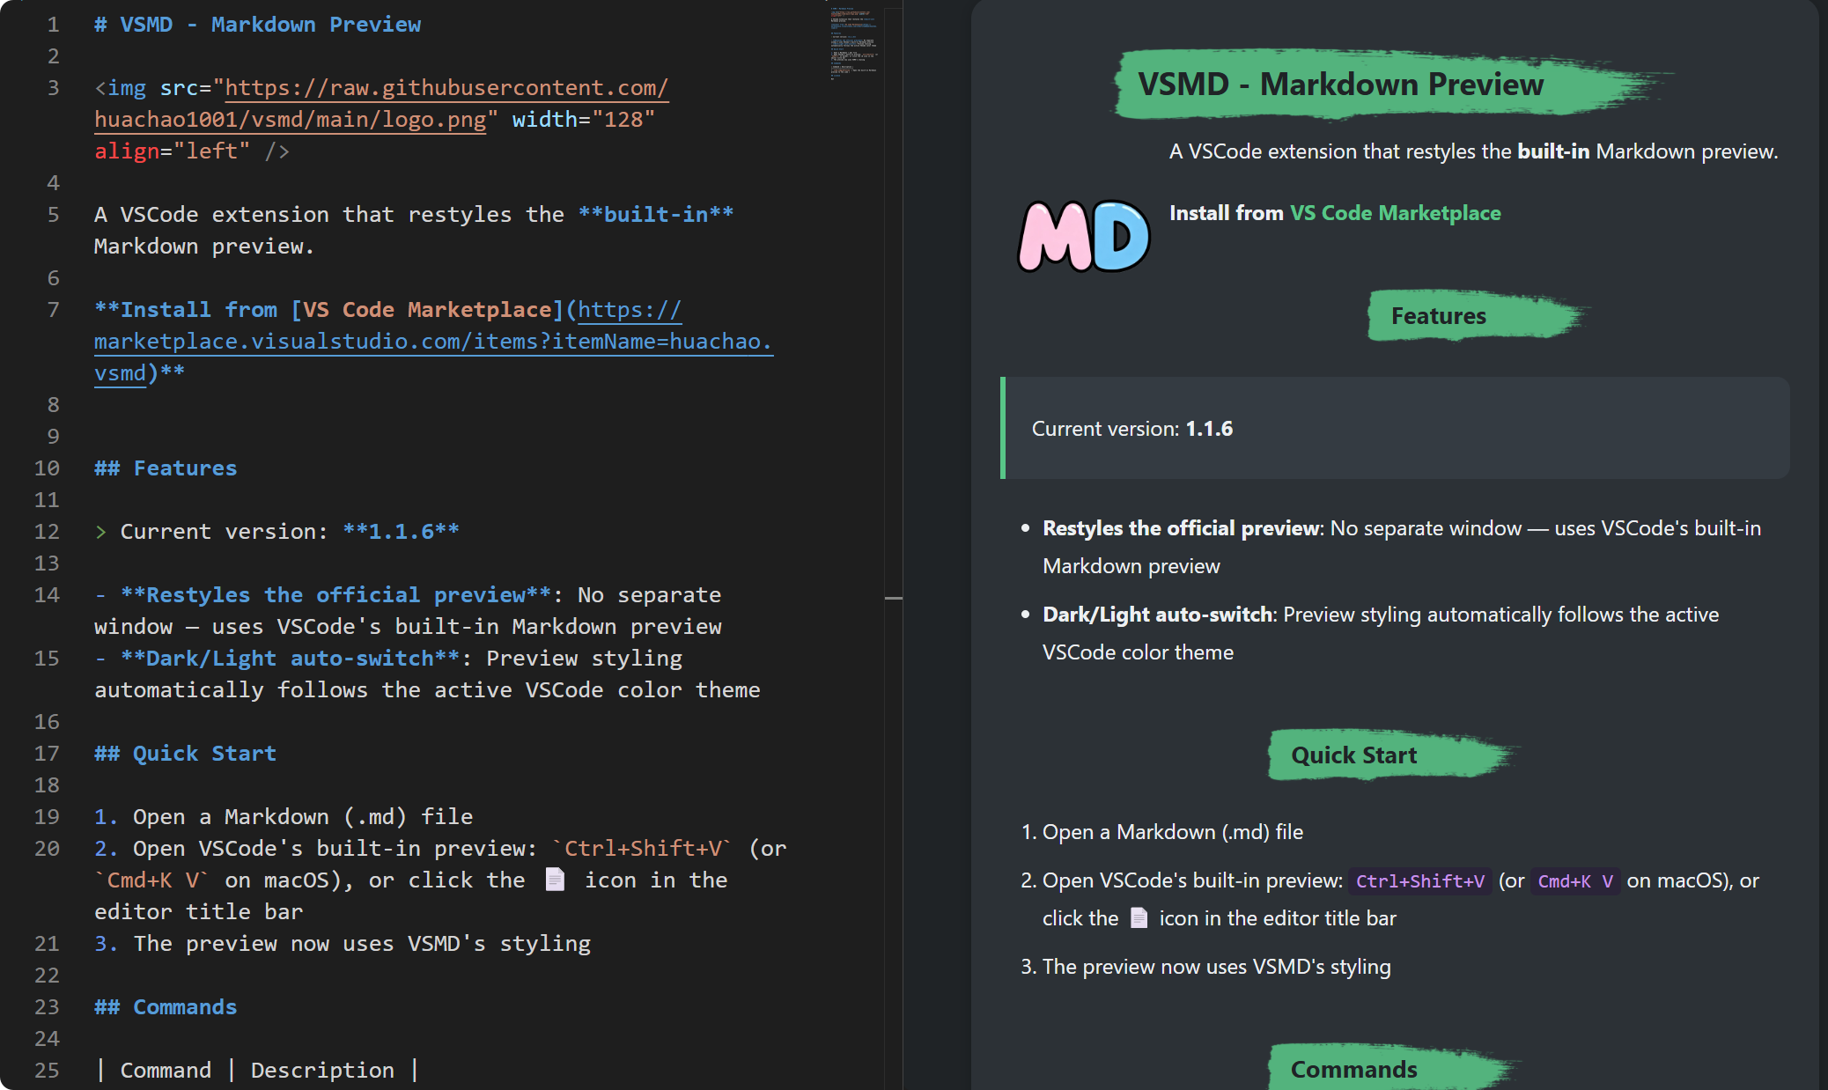Click the 'Current version: 1.1.6' blockquote in preview
The image size is (1828, 1090).
[x=1396, y=429]
